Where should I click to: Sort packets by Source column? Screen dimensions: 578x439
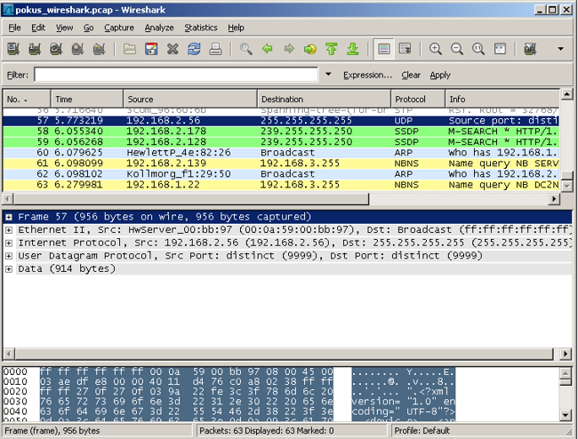(190, 99)
